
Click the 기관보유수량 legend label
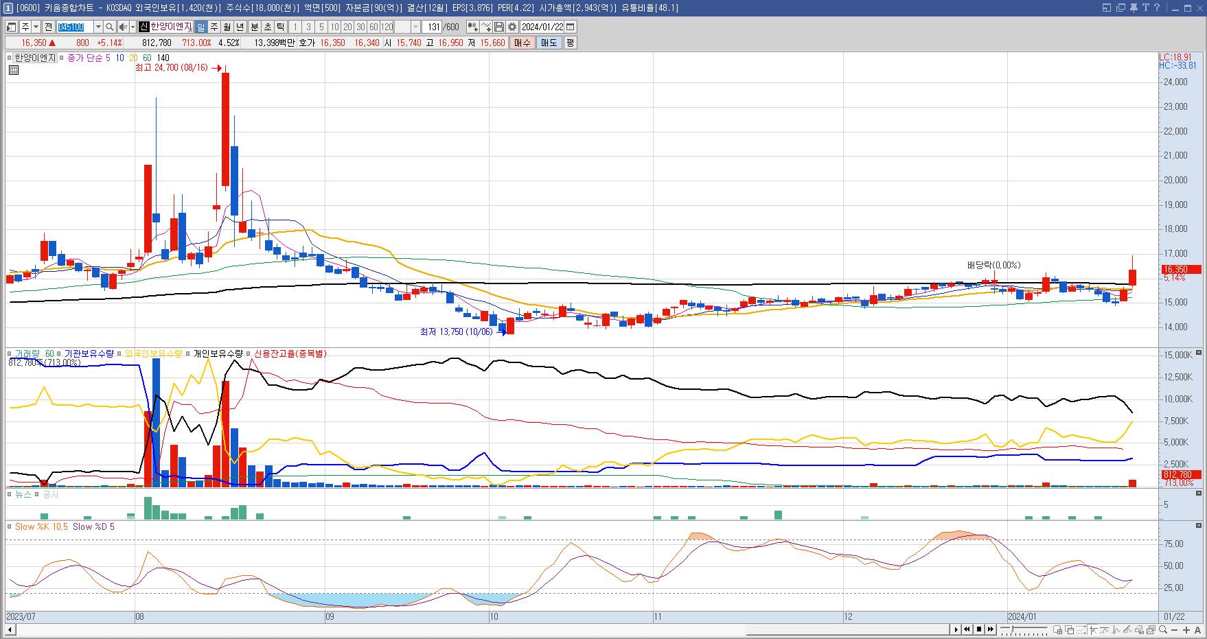[x=89, y=353]
